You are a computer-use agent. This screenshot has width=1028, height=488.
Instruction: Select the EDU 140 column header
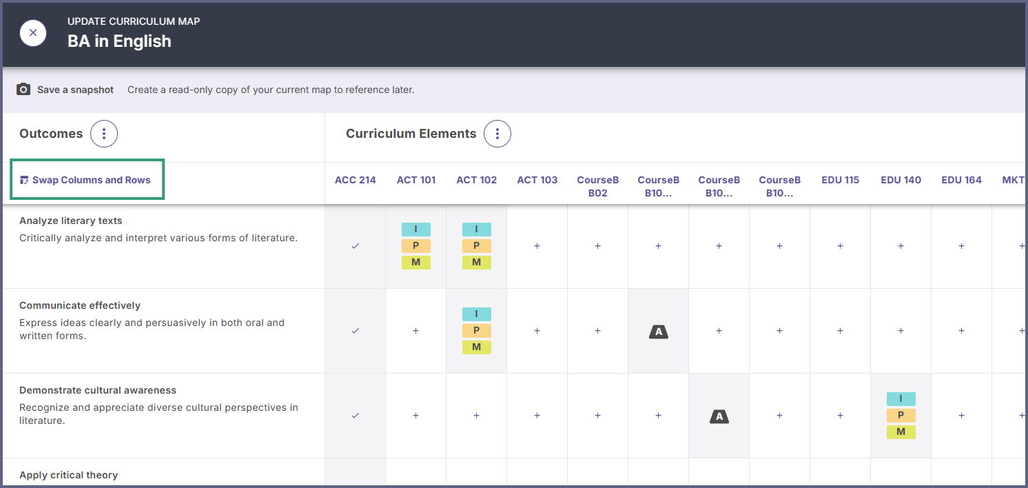(901, 180)
